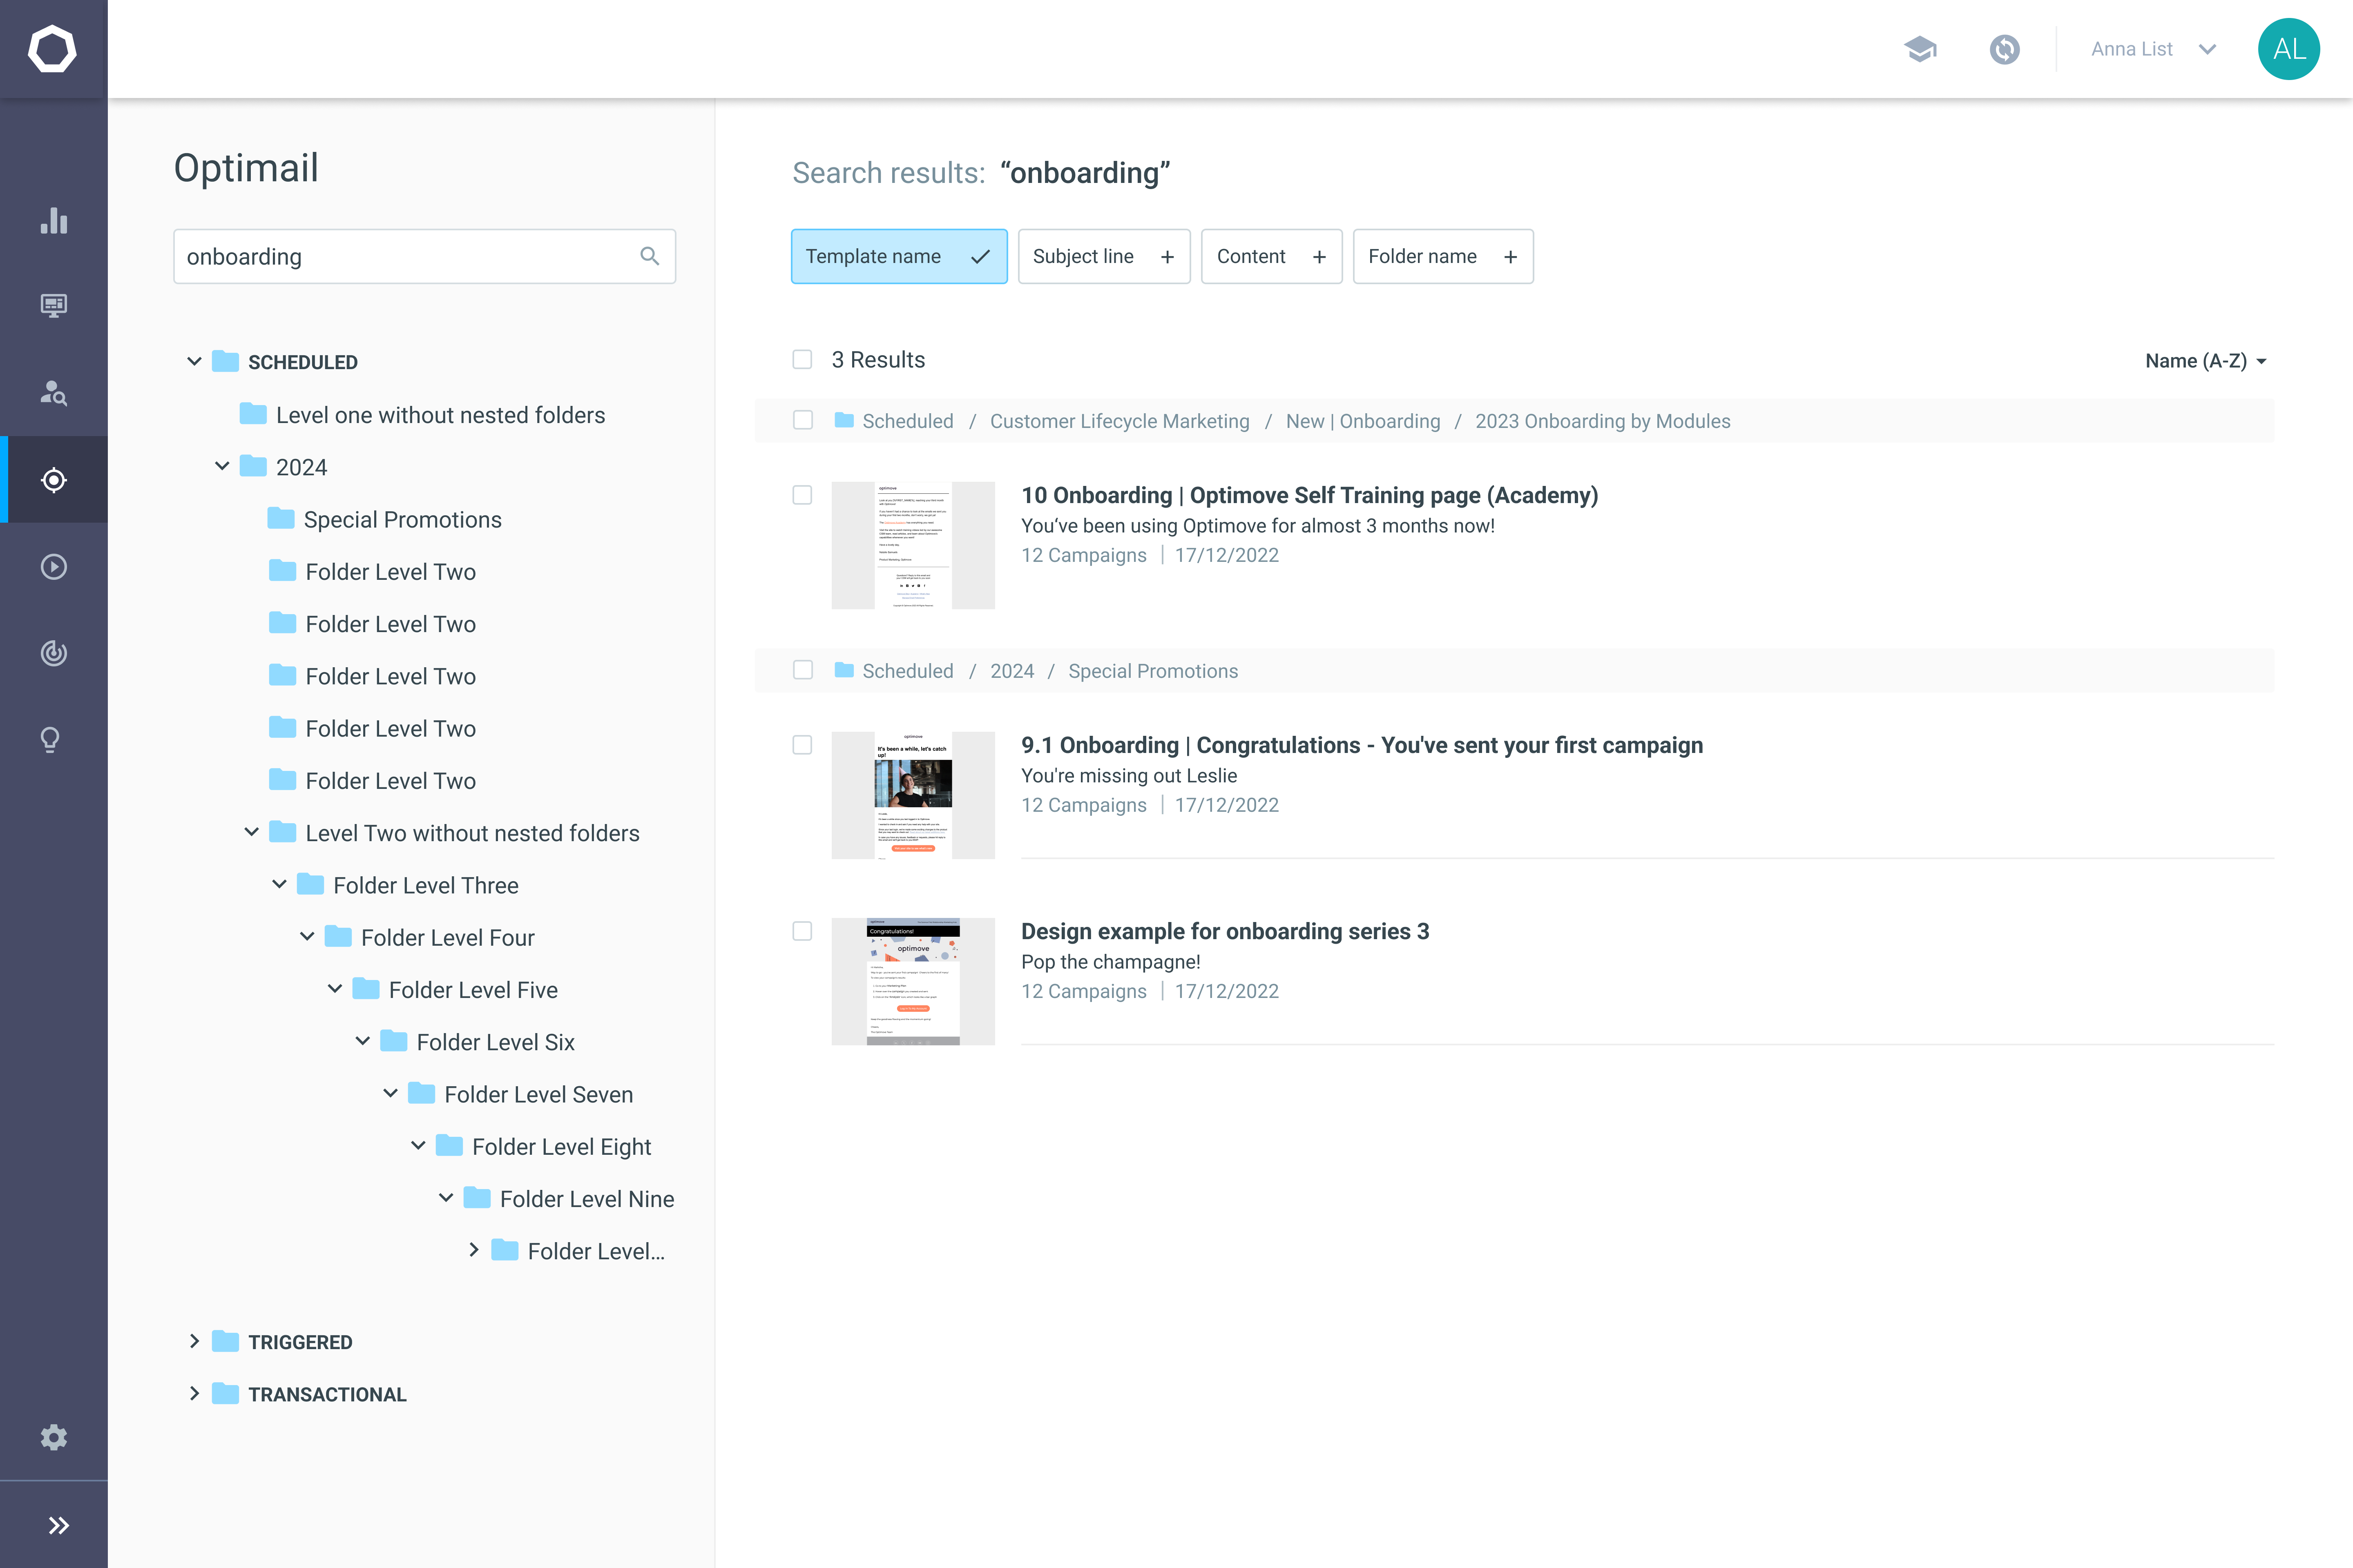2353x1568 pixels.
Task: Select the target campaigns sidebar icon
Action: click(x=54, y=480)
